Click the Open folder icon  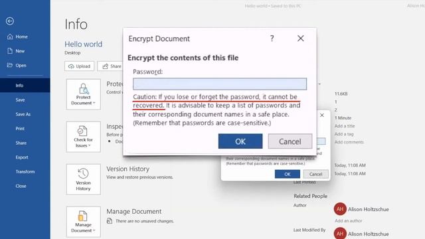point(10,65)
